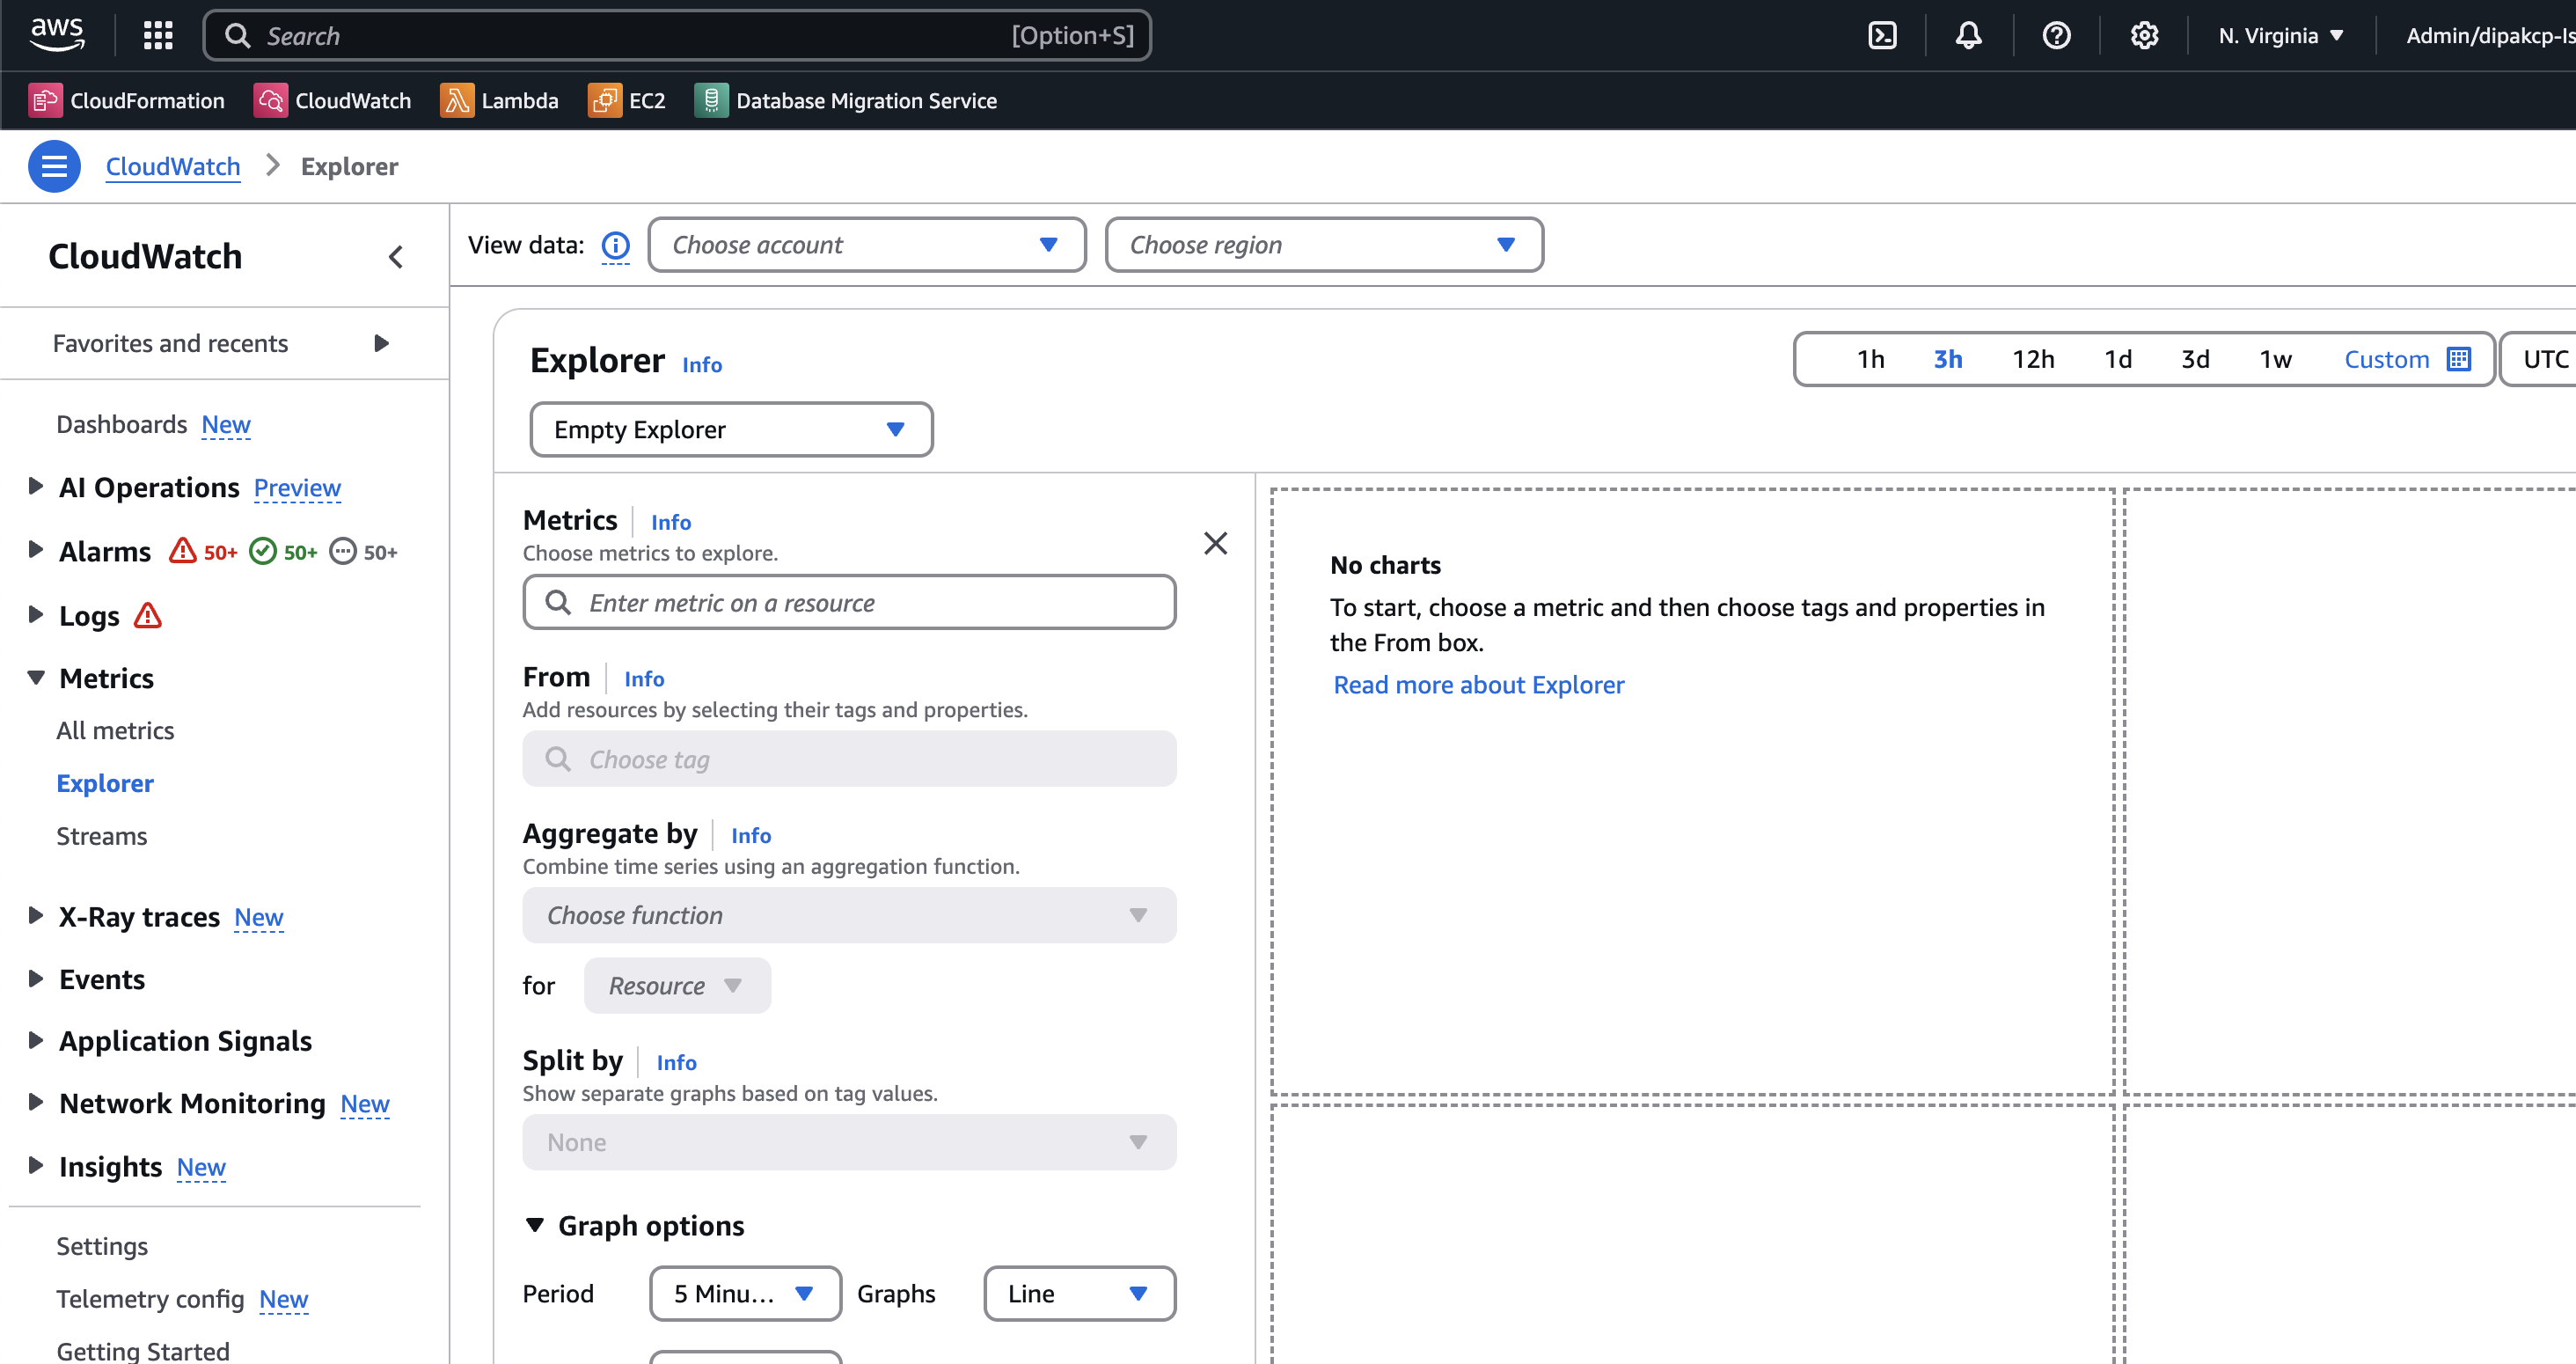Collapse the Graph options section
This screenshot has width=2576, height=1364.
pyautogui.click(x=535, y=1225)
